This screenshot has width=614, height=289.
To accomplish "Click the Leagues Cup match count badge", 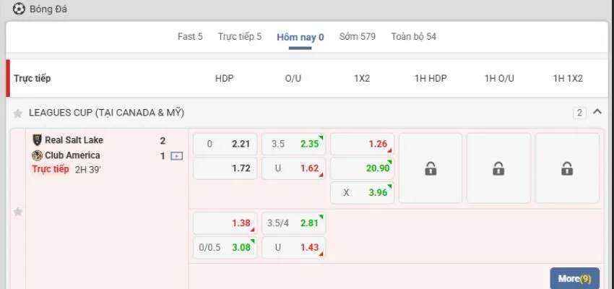I will (579, 113).
